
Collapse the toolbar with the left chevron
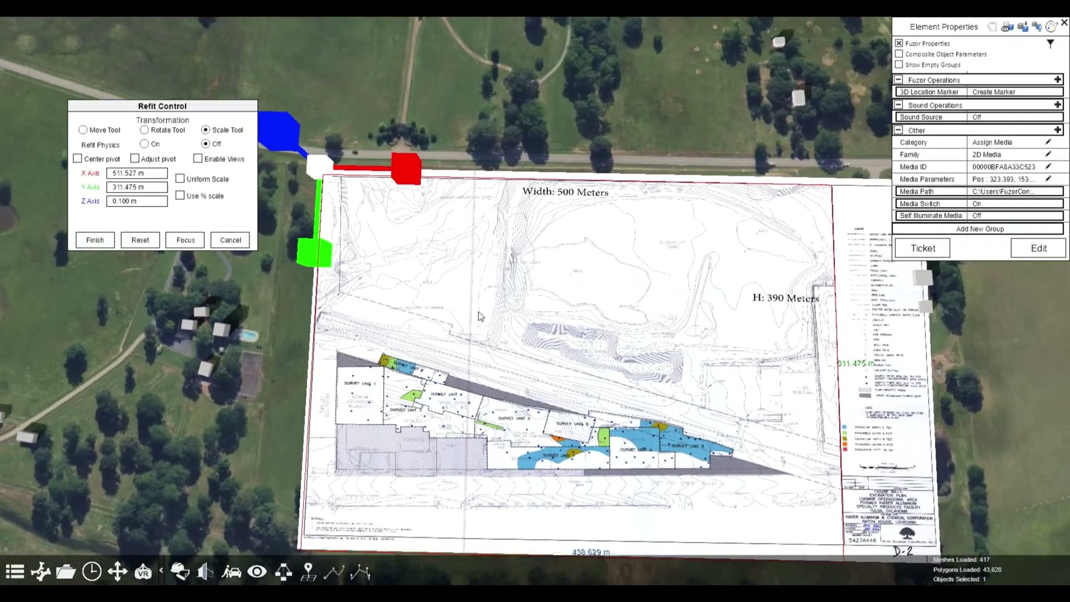pyautogui.click(x=161, y=570)
